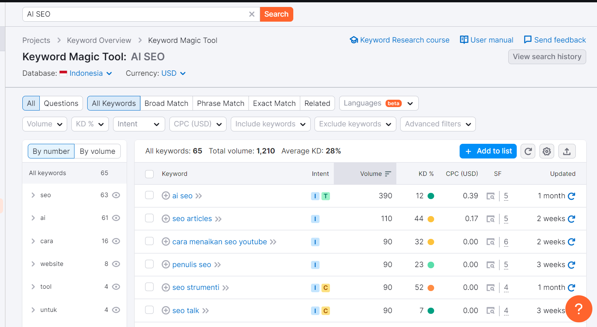Viewport: 597px width, 327px height.
Task: Refresh data for cara menaikan seo youtube
Action: tap(572, 242)
